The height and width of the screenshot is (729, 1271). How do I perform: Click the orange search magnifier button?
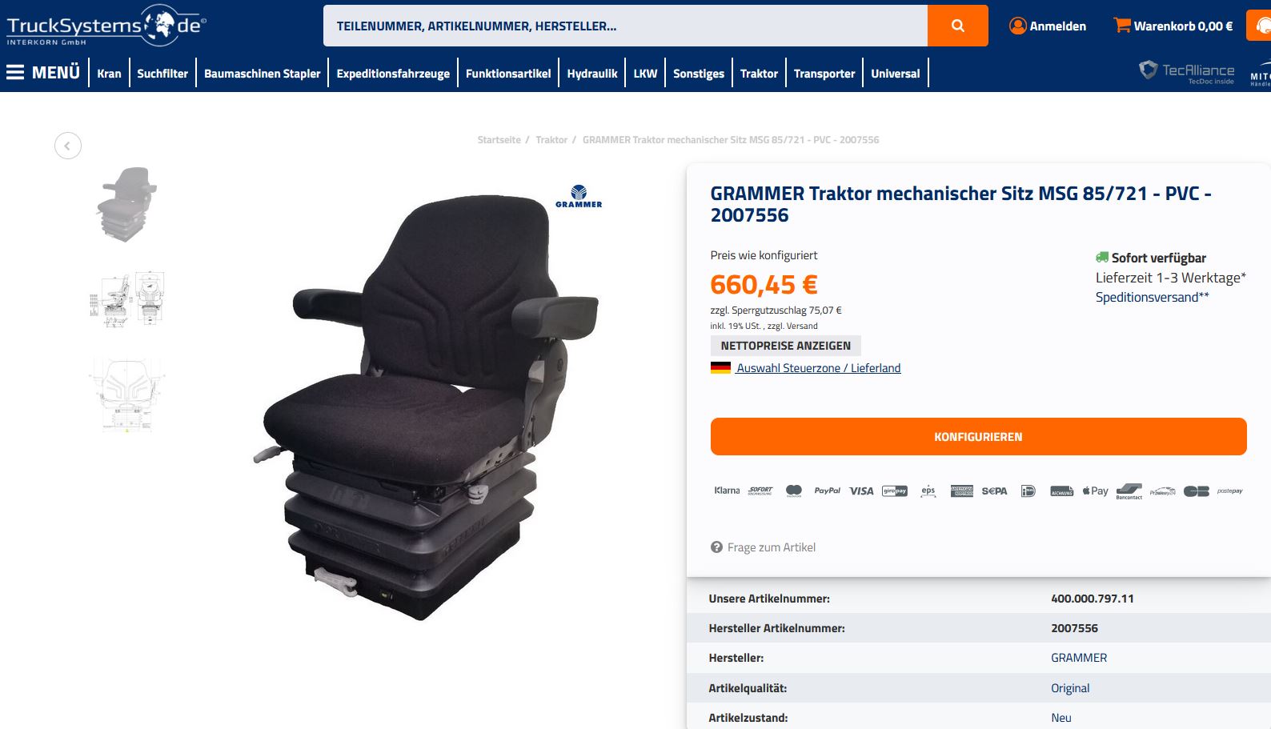(x=957, y=26)
